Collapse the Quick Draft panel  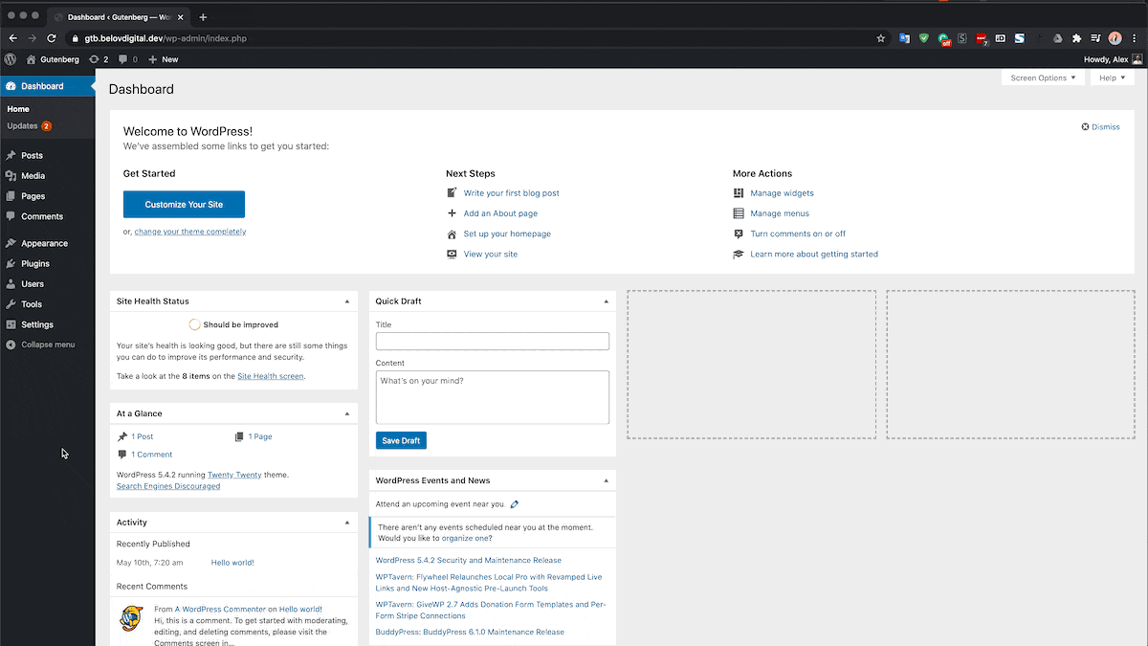click(x=606, y=301)
